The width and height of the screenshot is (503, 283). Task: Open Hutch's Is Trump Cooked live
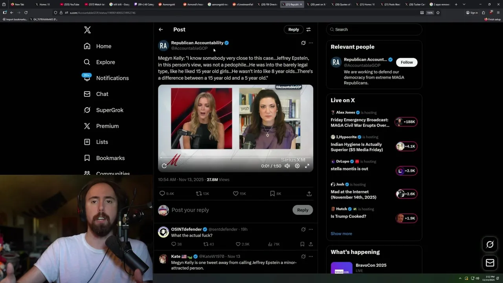click(x=374, y=213)
